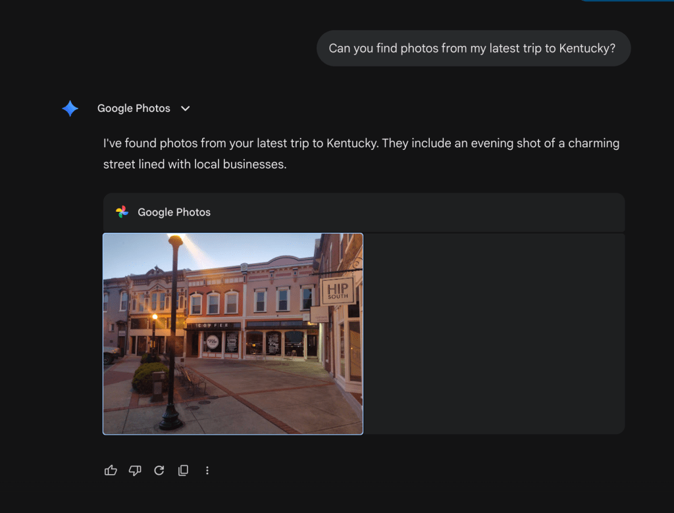Click the blue Gemini sparkle icon
The width and height of the screenshot is (674, 513).
[70, 109]
